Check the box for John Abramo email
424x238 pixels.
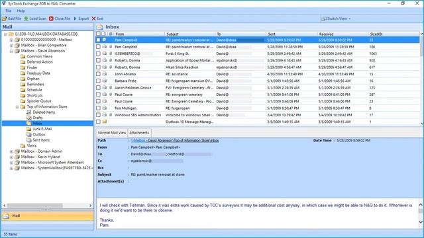(x=99, y=74)
